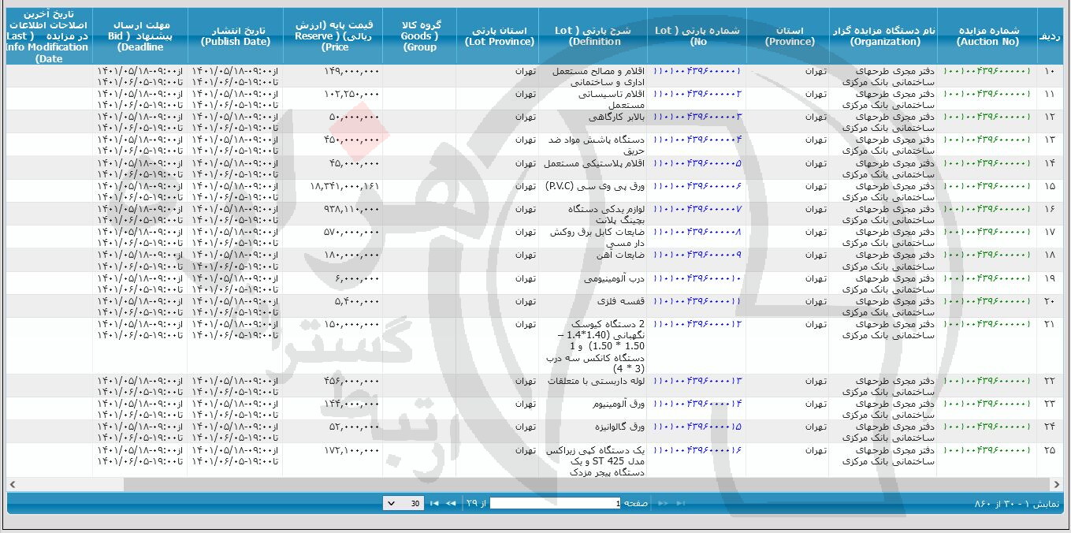Open lot number link for the kiosk row 21
The width and height of the screenshot is (1071, 533).
coord(697,324)
